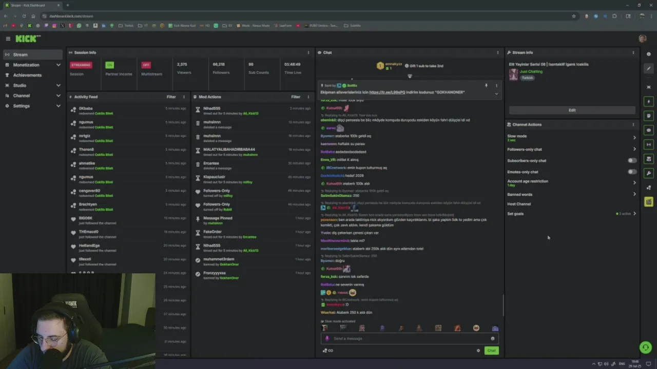
Task: Open chat settings gear icon
Action: (x=478, y=351)
